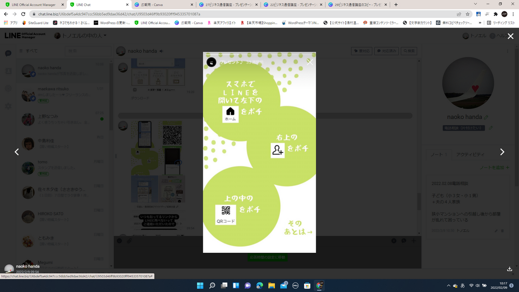This screenshot has width=519, height=292.
Task: Open a new browser tab
Action: click(396, 5)
